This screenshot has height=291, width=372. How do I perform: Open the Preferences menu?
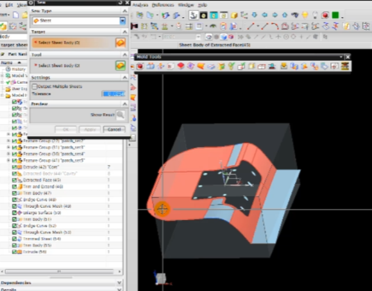[x=163, y=4]
